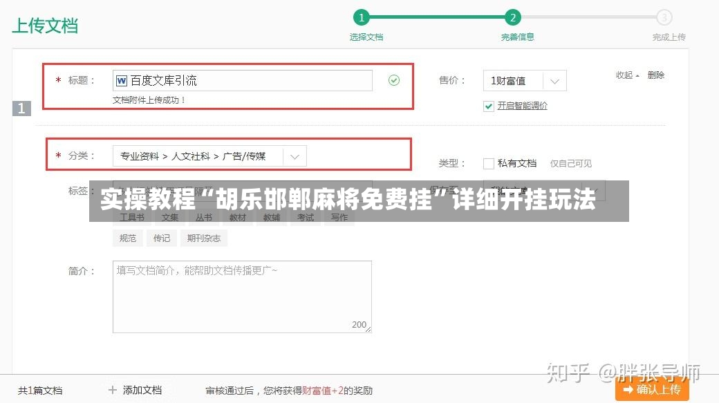This screenshot has width=719, height=403.
Task: Click 添加文档 to add another document
Action: click(142, 390)
